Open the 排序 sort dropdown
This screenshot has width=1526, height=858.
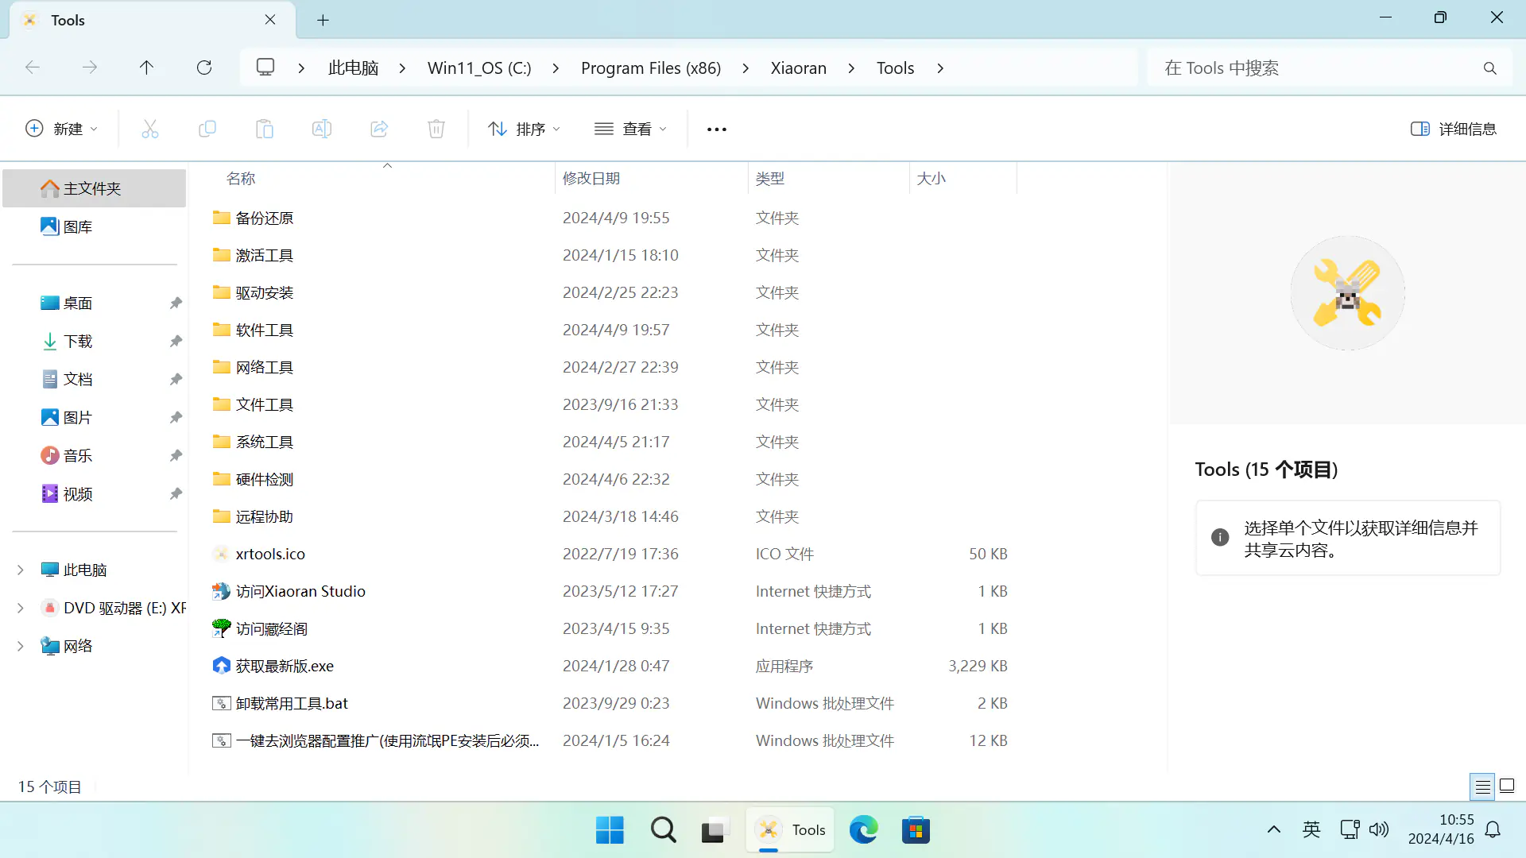[525, 129]
